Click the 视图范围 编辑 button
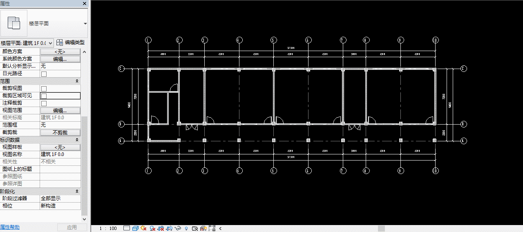523x232 pixels. (60, 111)
